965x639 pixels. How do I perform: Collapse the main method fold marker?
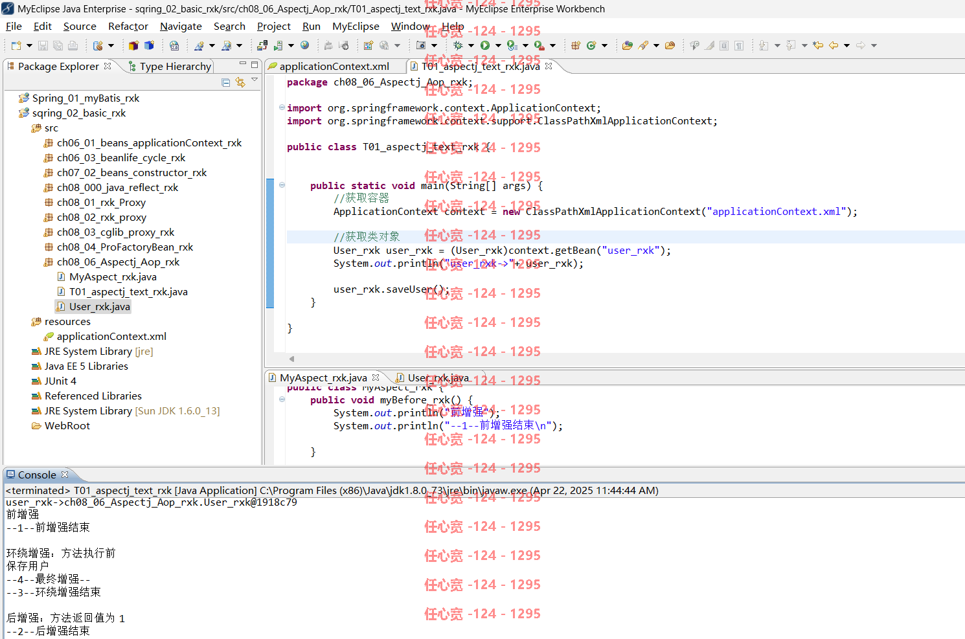click(x=282, y=185)
